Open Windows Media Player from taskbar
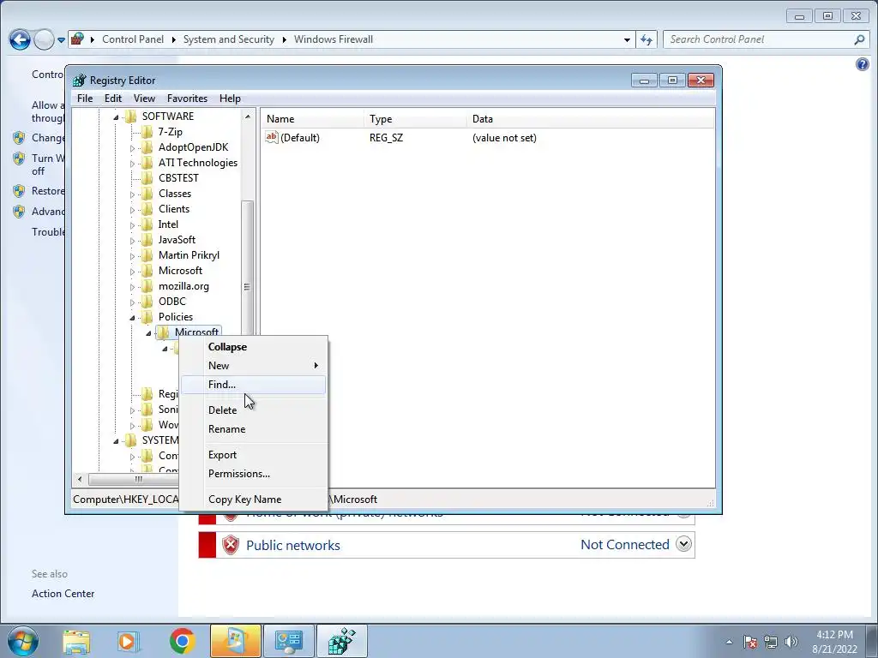The height and width of the screenshot is (658, 878). pos(129,642)
